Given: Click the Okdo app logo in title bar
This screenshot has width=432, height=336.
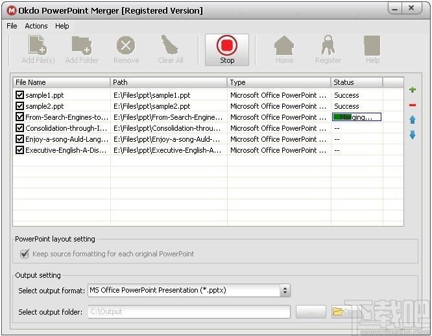Looking at the screenshot, I should pos(12,11).
